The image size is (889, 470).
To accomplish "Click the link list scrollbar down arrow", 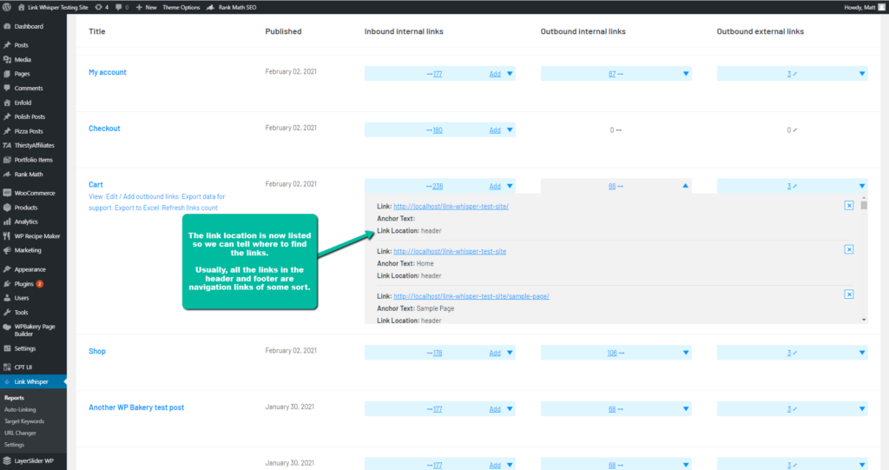I will click(x=864, y=321).
